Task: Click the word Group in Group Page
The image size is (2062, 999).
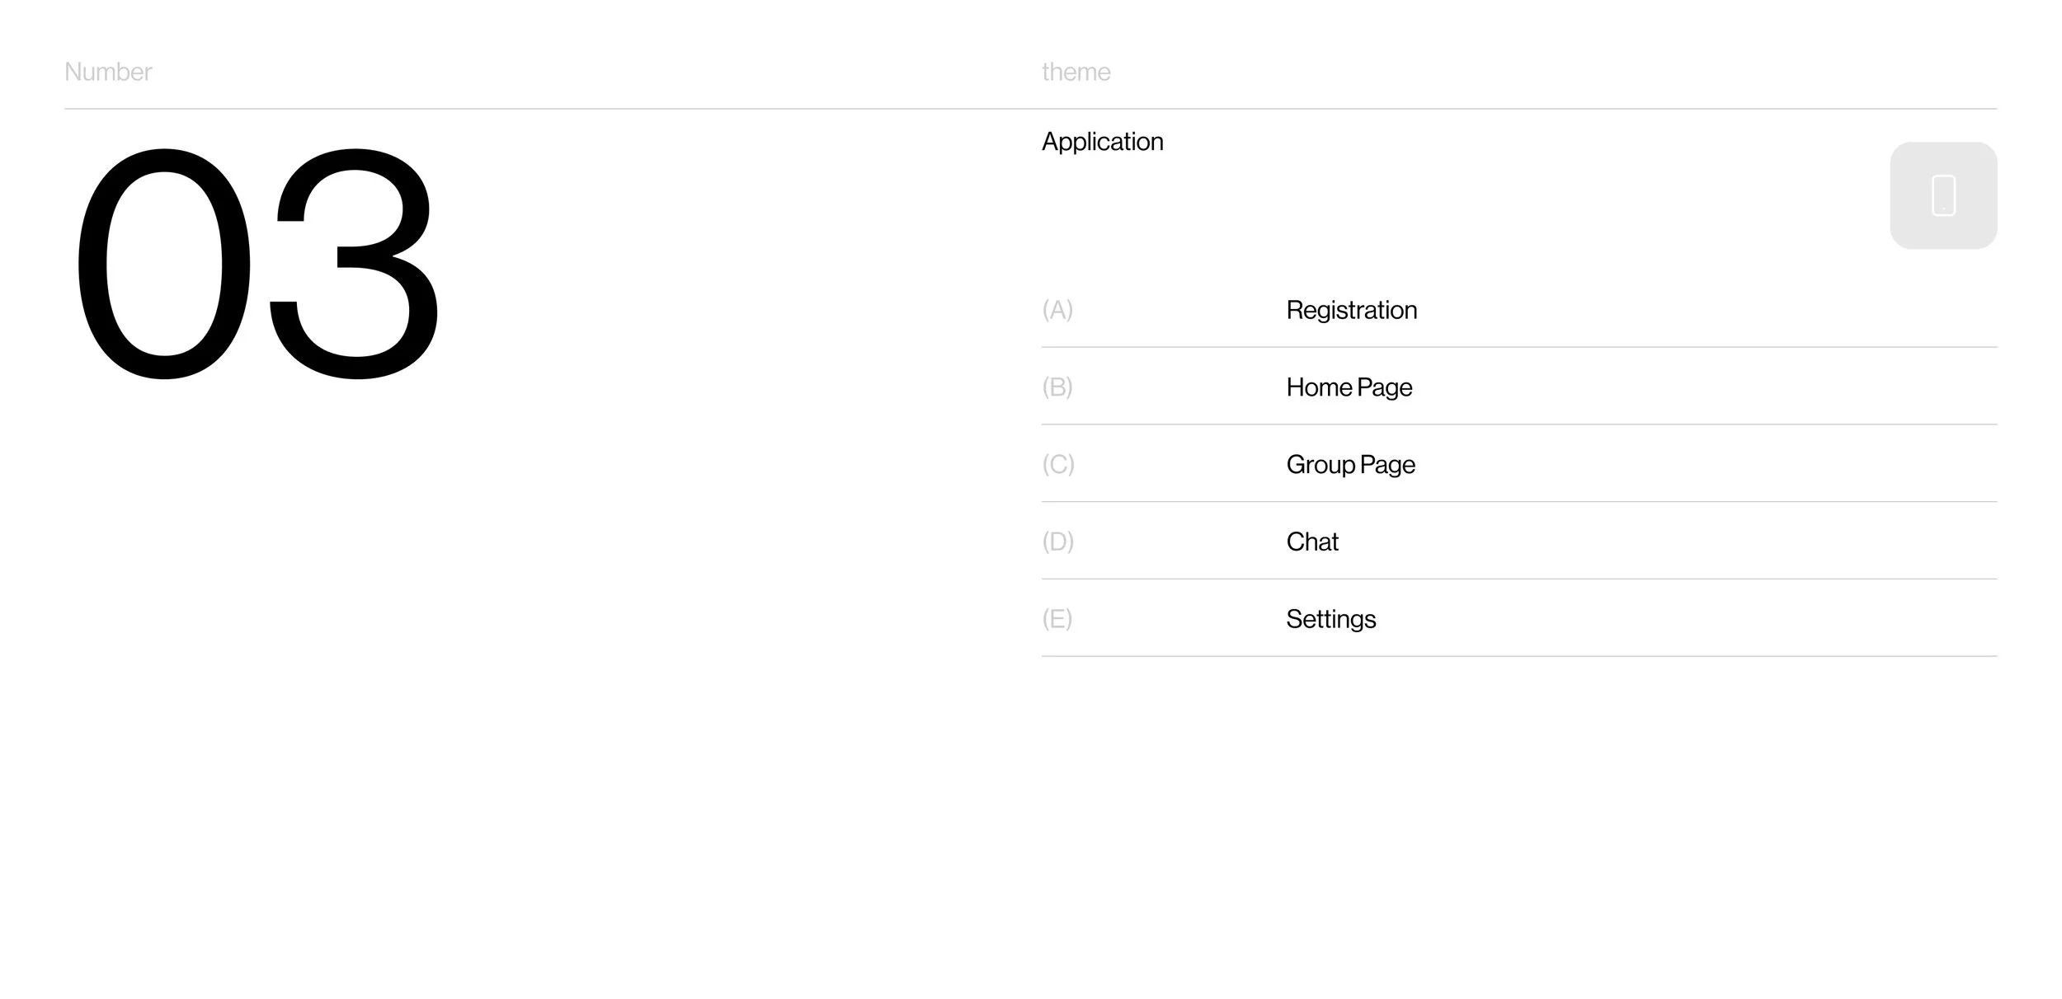Action: click(x=1321, y=465)
